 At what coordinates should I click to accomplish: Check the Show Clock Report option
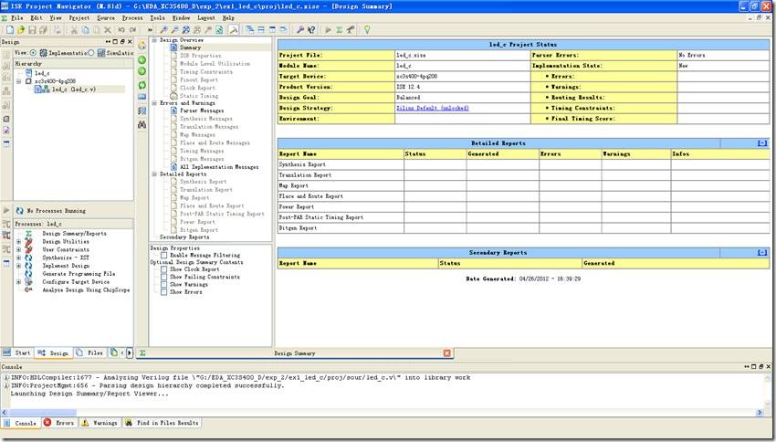pyautogui.click(x=164, y=269)
